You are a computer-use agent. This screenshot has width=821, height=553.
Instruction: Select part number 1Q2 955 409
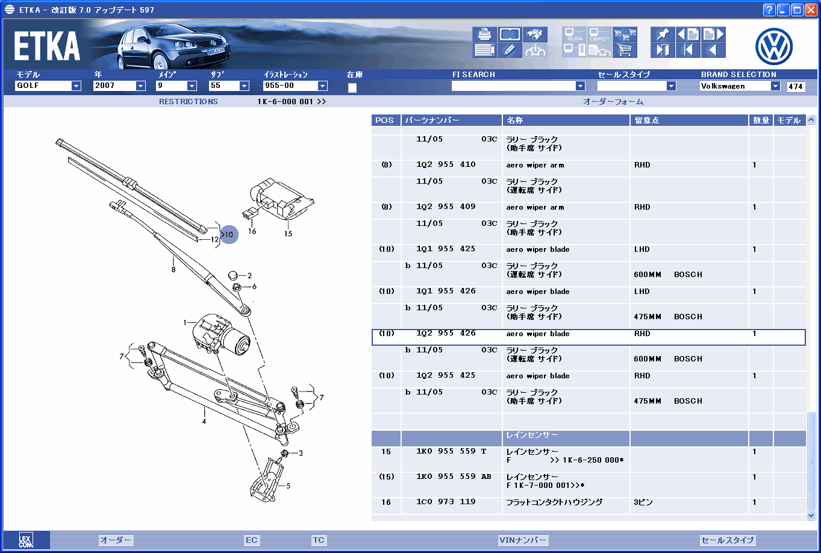[x=446, y=207]
